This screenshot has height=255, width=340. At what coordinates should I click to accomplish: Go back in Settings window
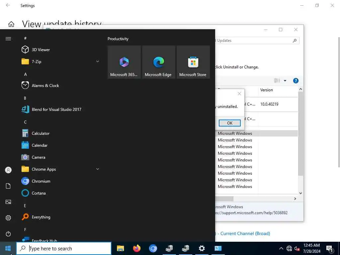(x=8, y=5)
